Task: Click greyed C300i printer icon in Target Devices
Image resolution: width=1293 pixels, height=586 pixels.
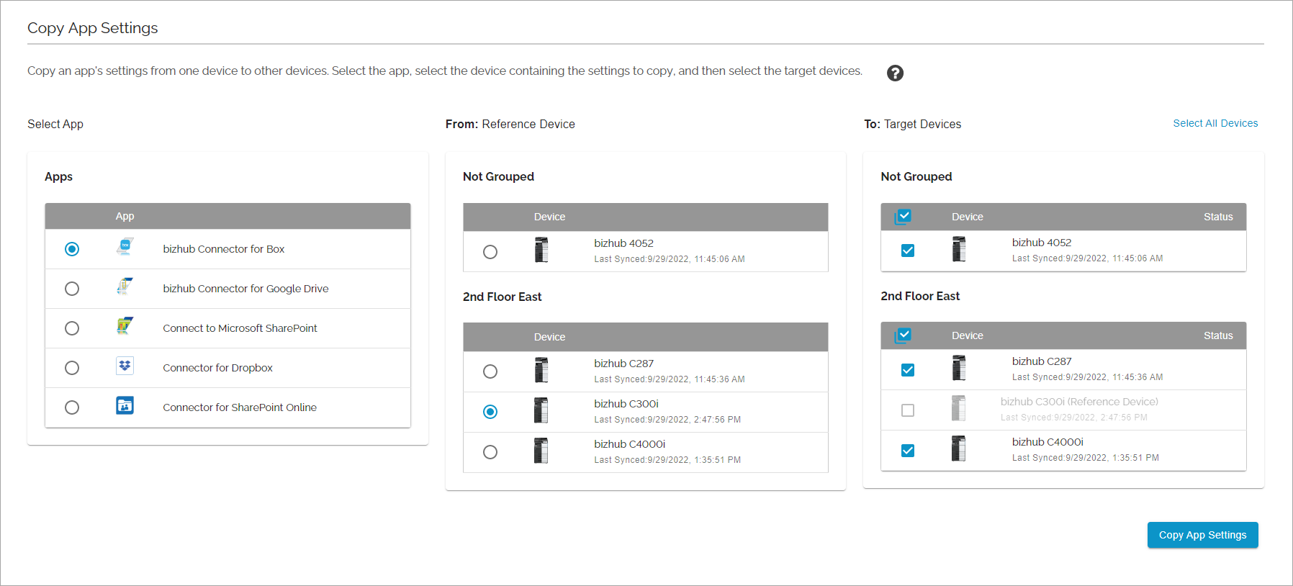Action: click(959, 408)
